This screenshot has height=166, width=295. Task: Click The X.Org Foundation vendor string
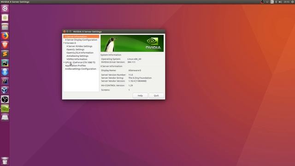click(x=140, y=78)
